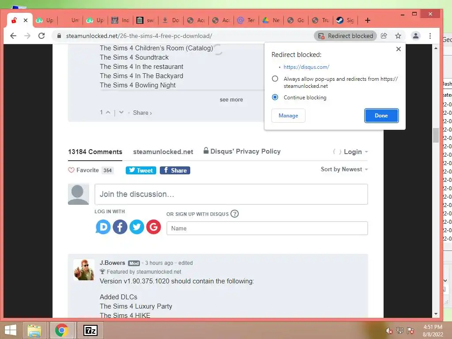Click the sign up help question mark
The image size is (452, 339).
pyautogui.click(x=235, y=214)
